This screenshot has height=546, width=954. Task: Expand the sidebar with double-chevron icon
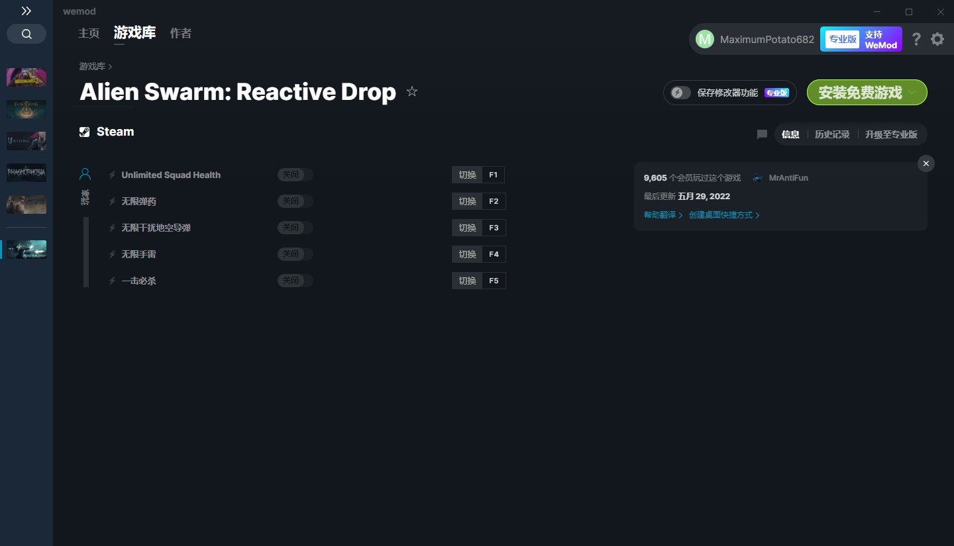pyautogui.click(x=26, y=11)
